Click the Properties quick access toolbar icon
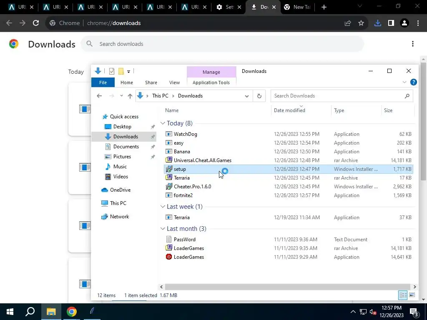 [112, 71]
